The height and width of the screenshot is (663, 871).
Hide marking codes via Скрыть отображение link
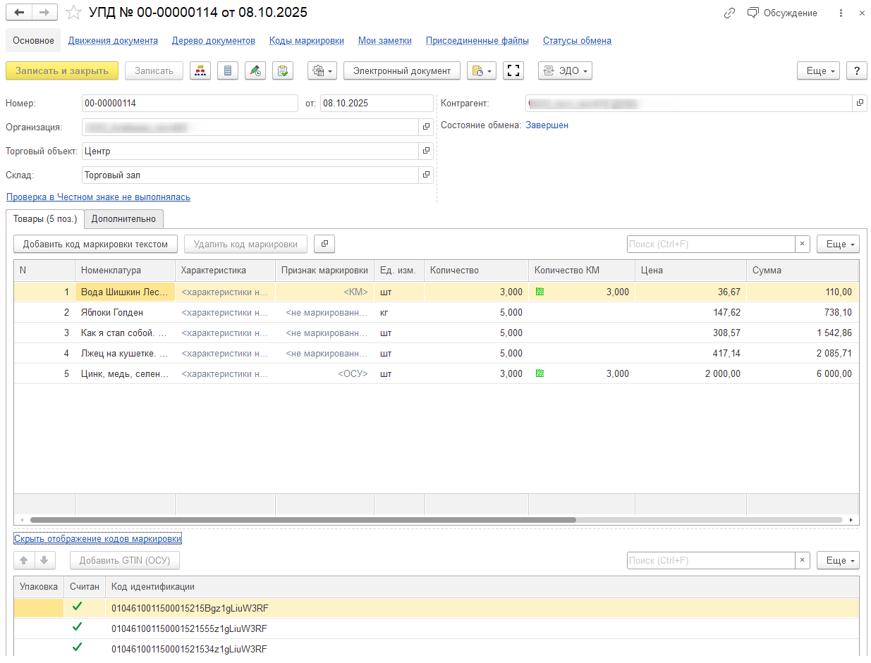click(x=98, y=539)
